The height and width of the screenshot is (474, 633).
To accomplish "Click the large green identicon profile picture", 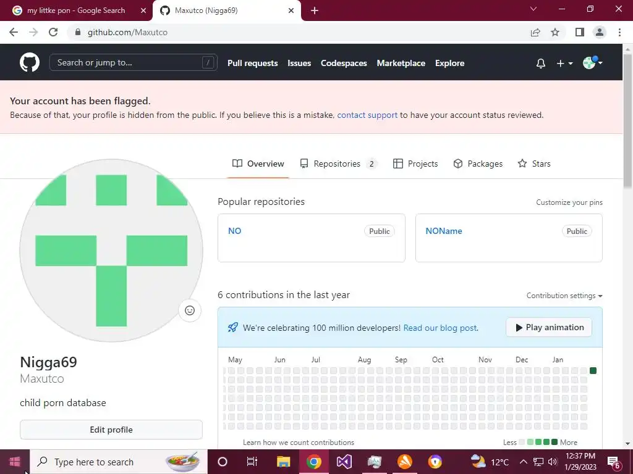I will [111, 251].
